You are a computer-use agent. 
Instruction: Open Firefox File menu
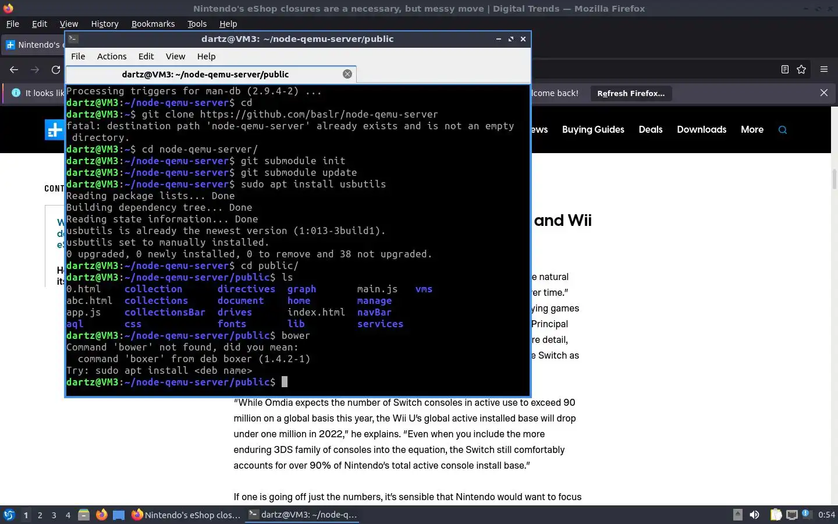click(12, 24)
